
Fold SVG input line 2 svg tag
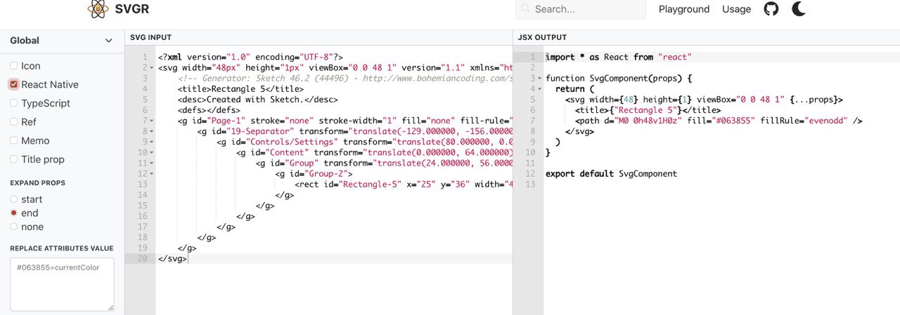click(x=151, y=68)
